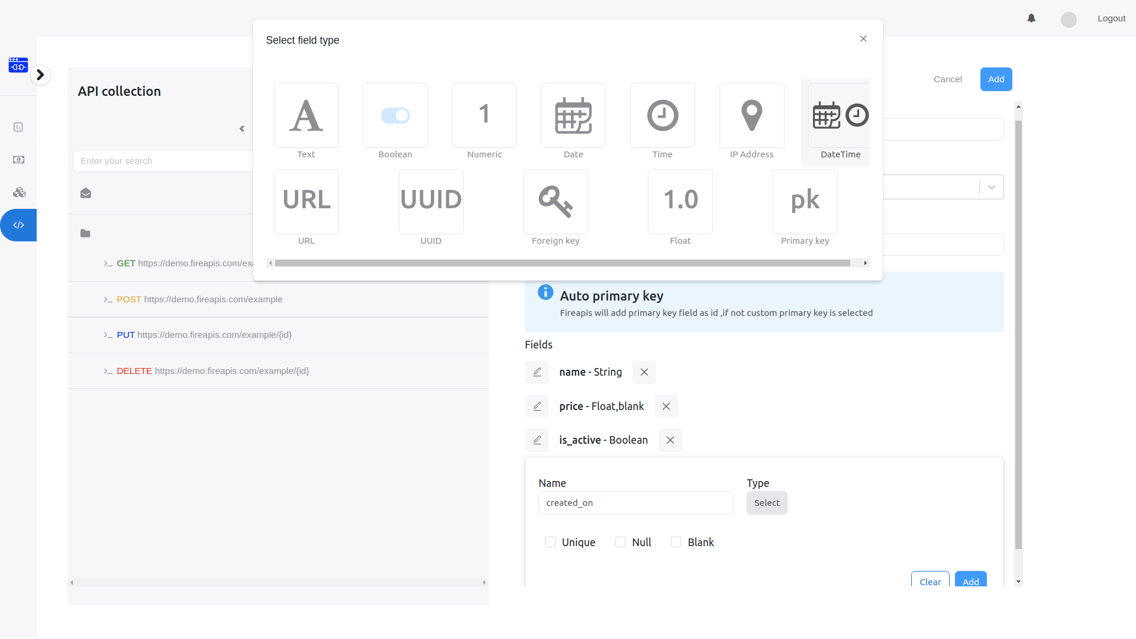Open the DELETE example/{id} endpoint
Image resolution: width=1136 pixels, height=639 pixels.
[x=206, y=371]
